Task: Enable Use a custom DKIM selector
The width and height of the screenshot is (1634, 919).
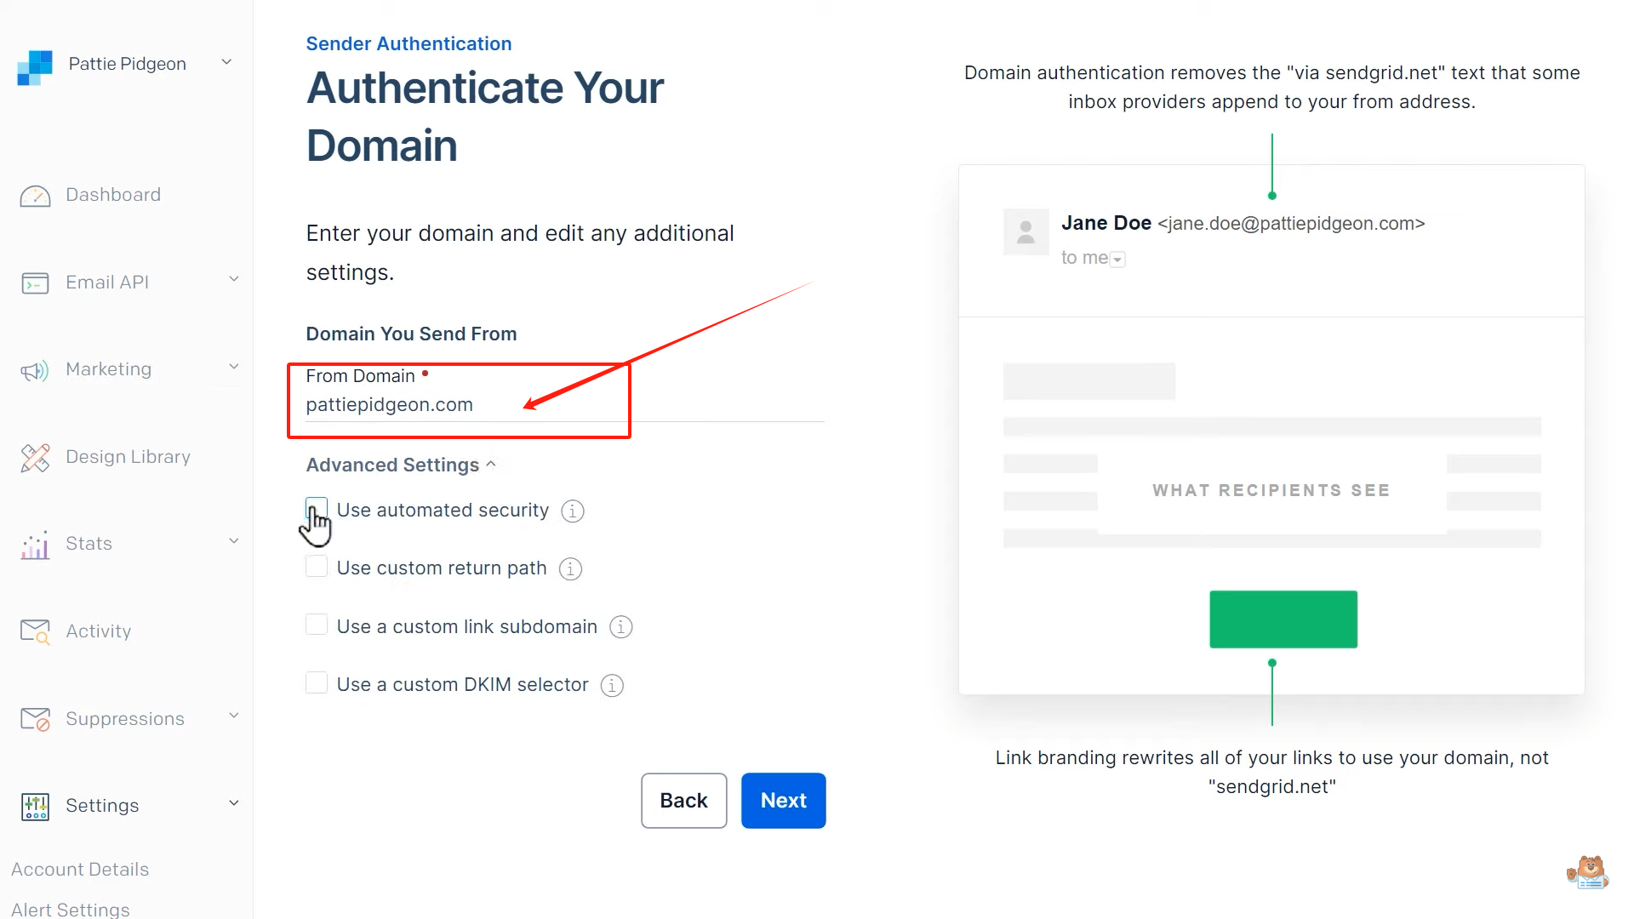Action: (317, 682)
